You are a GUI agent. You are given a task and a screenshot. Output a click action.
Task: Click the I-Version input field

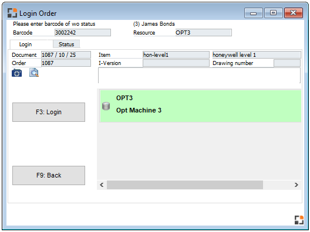(176, 63)
